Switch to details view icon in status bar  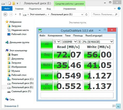tap(114, 106)
